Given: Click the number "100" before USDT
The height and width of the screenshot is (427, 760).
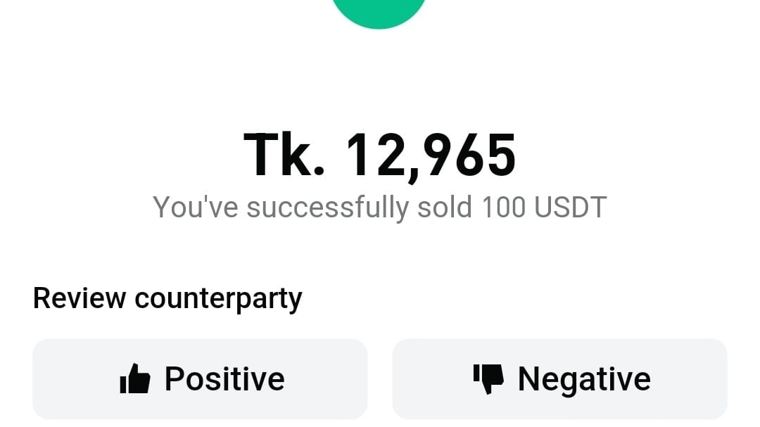Looking at the screenshot, I should [x=503, y=208].
